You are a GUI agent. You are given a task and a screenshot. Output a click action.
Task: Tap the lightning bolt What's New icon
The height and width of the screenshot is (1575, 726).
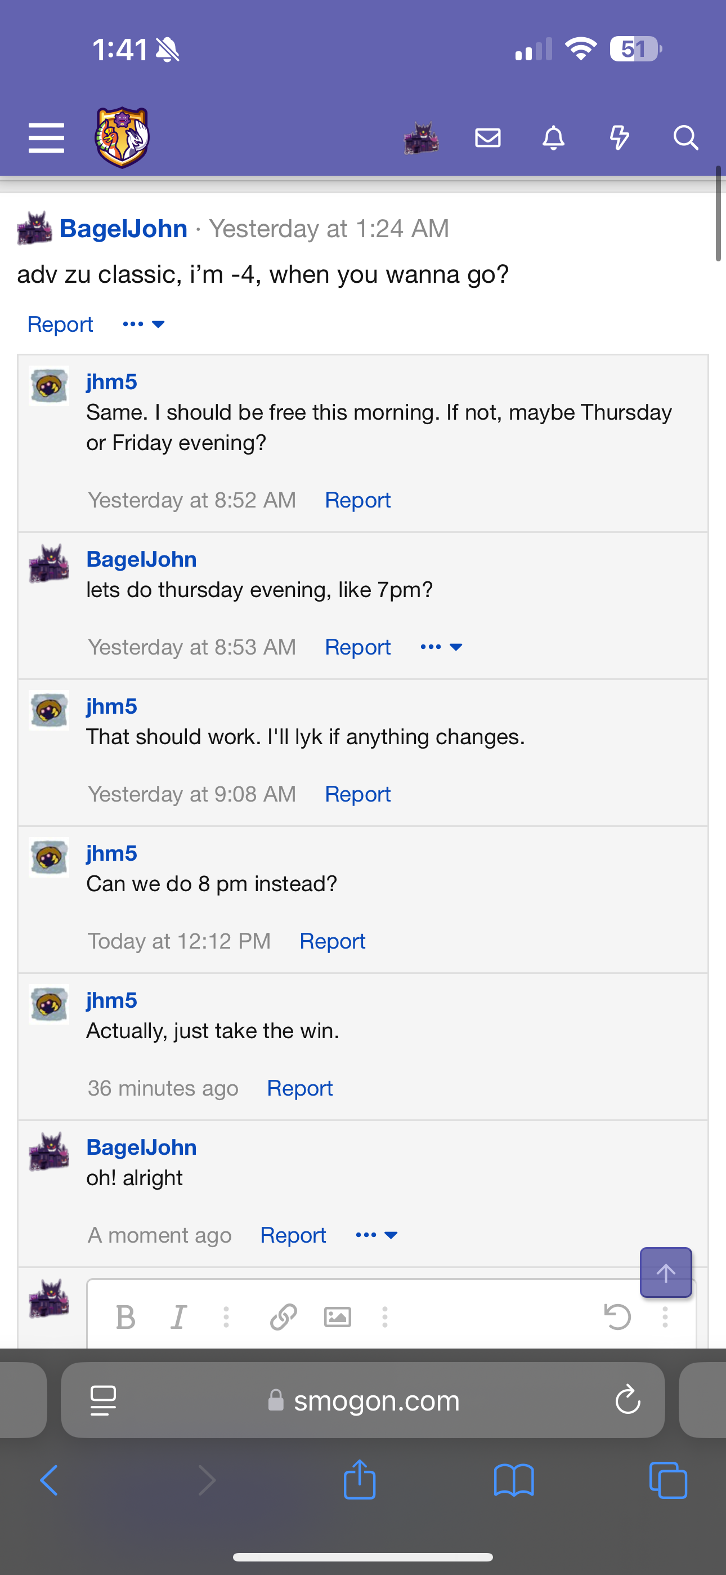coord(619,137)
